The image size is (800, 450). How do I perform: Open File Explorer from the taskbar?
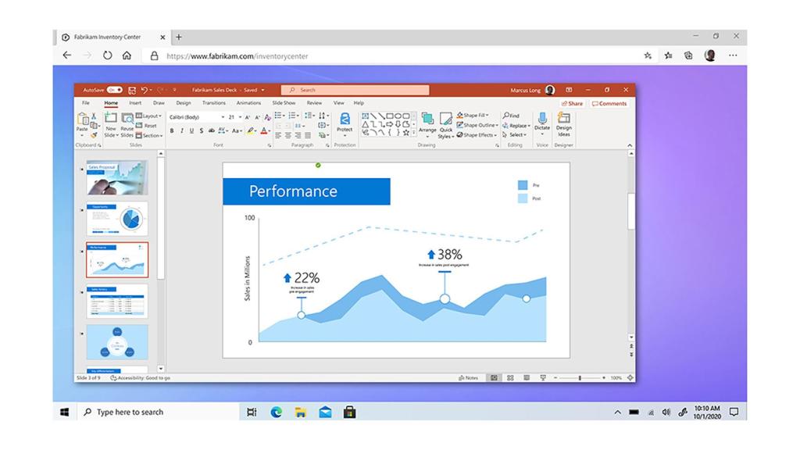click(301, 412)
